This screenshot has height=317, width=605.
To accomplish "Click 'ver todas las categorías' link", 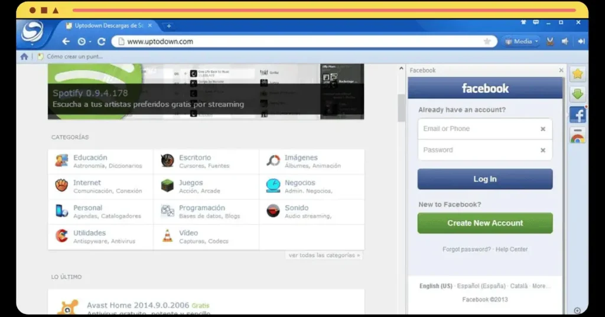I will (324, 255).
